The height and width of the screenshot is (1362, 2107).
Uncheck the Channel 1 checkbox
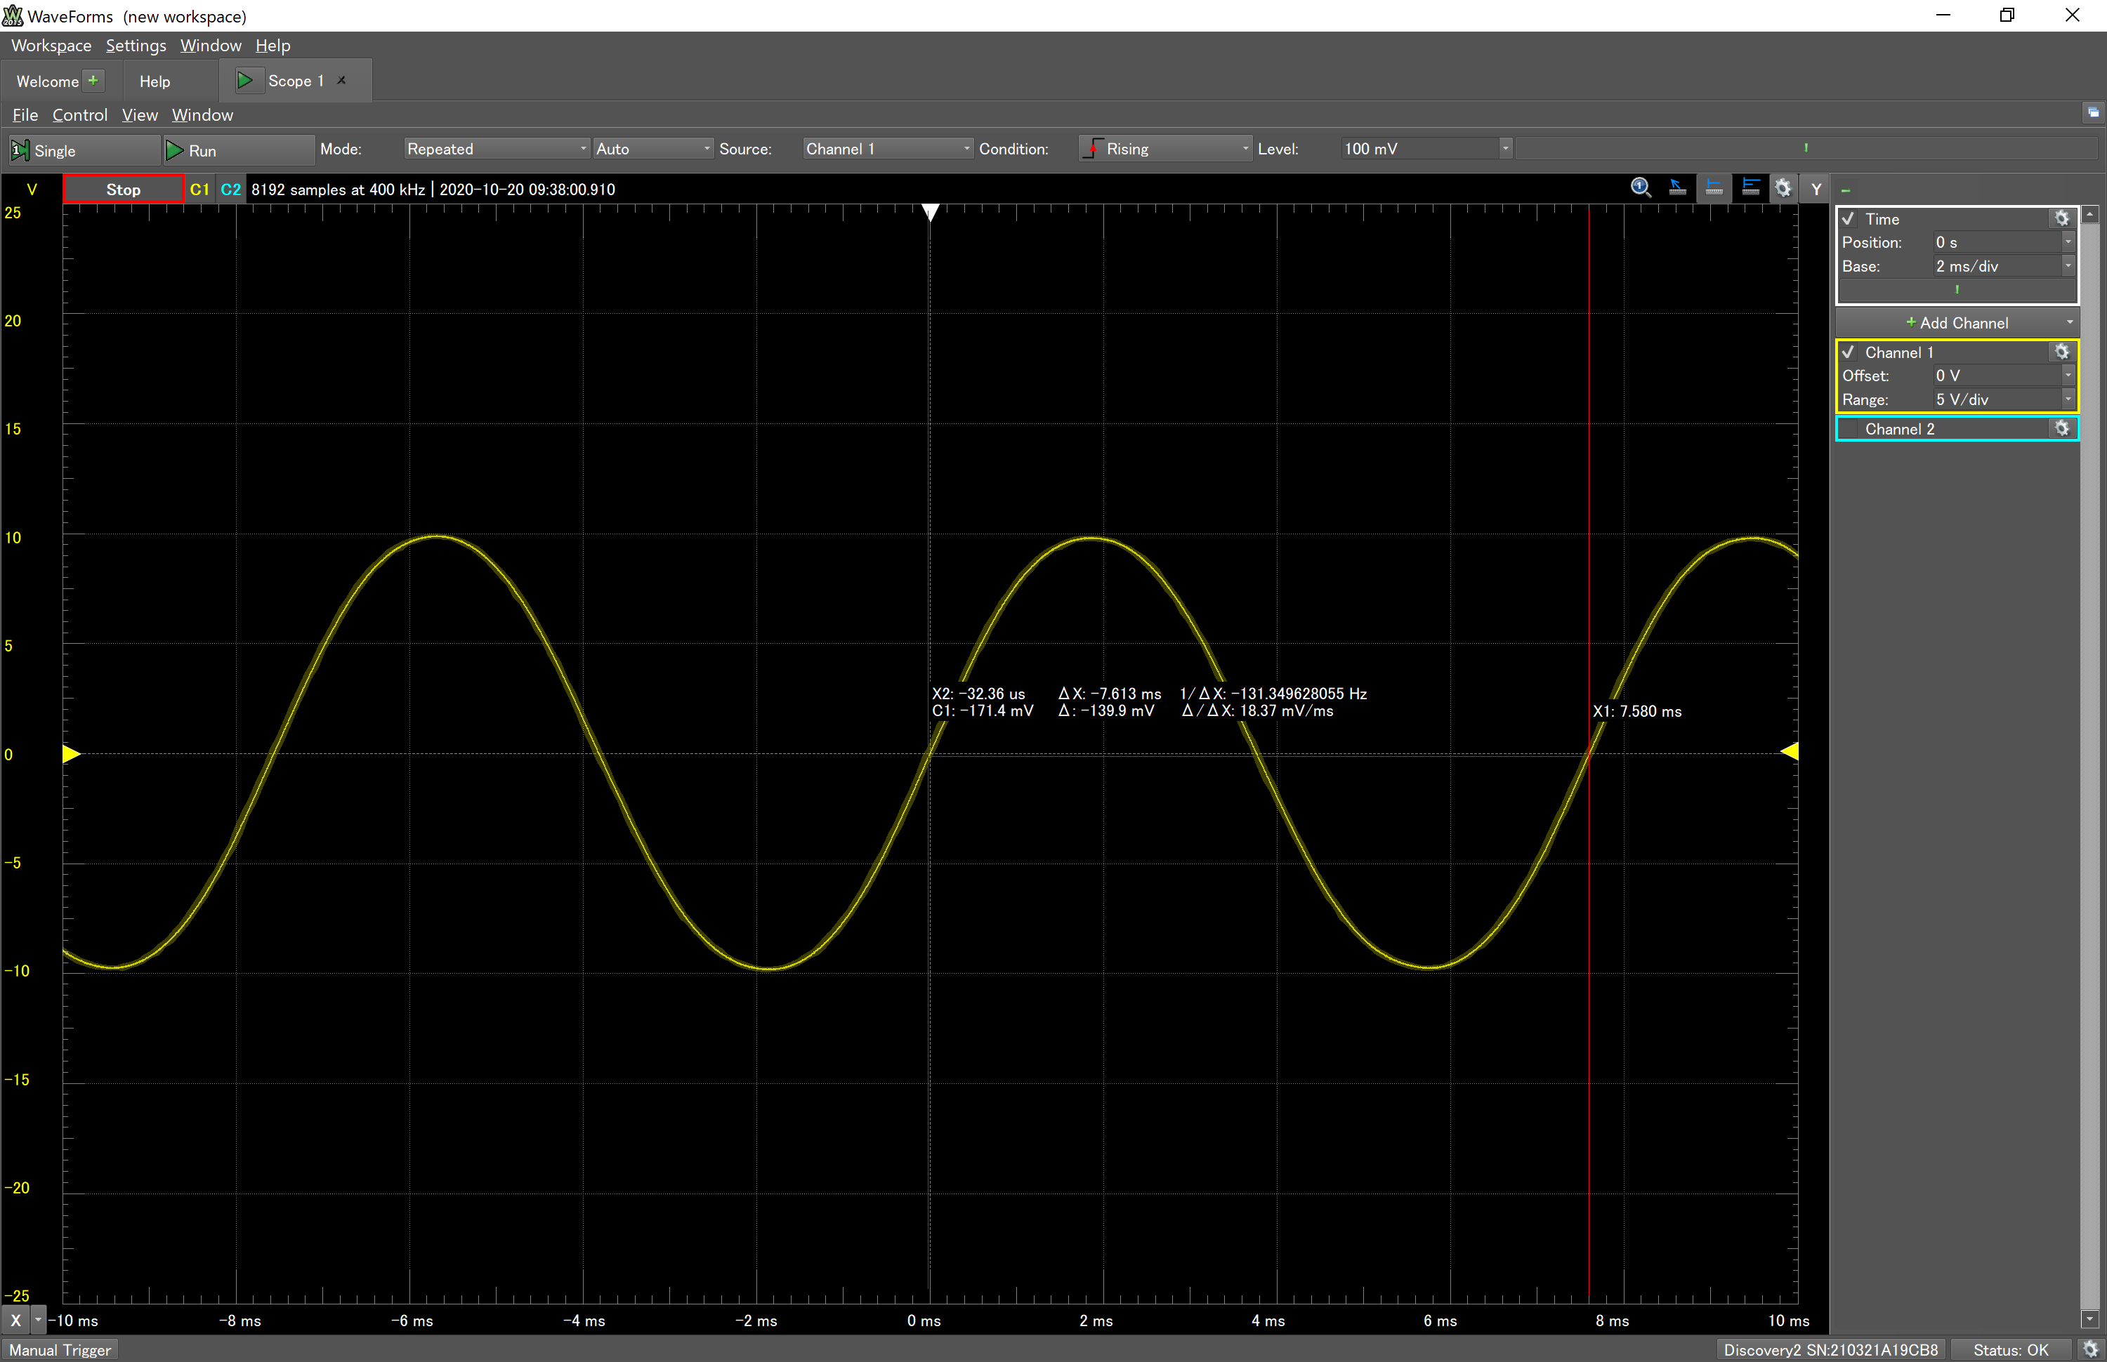coord(1848,352)
